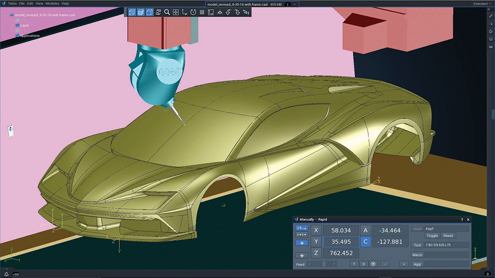This screenshot has height=278, width=495.
Task: Open the Tebis menu
Action: click(x=12, y=3)
